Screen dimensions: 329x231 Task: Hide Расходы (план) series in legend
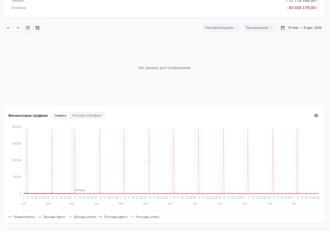tap(147, 217)
